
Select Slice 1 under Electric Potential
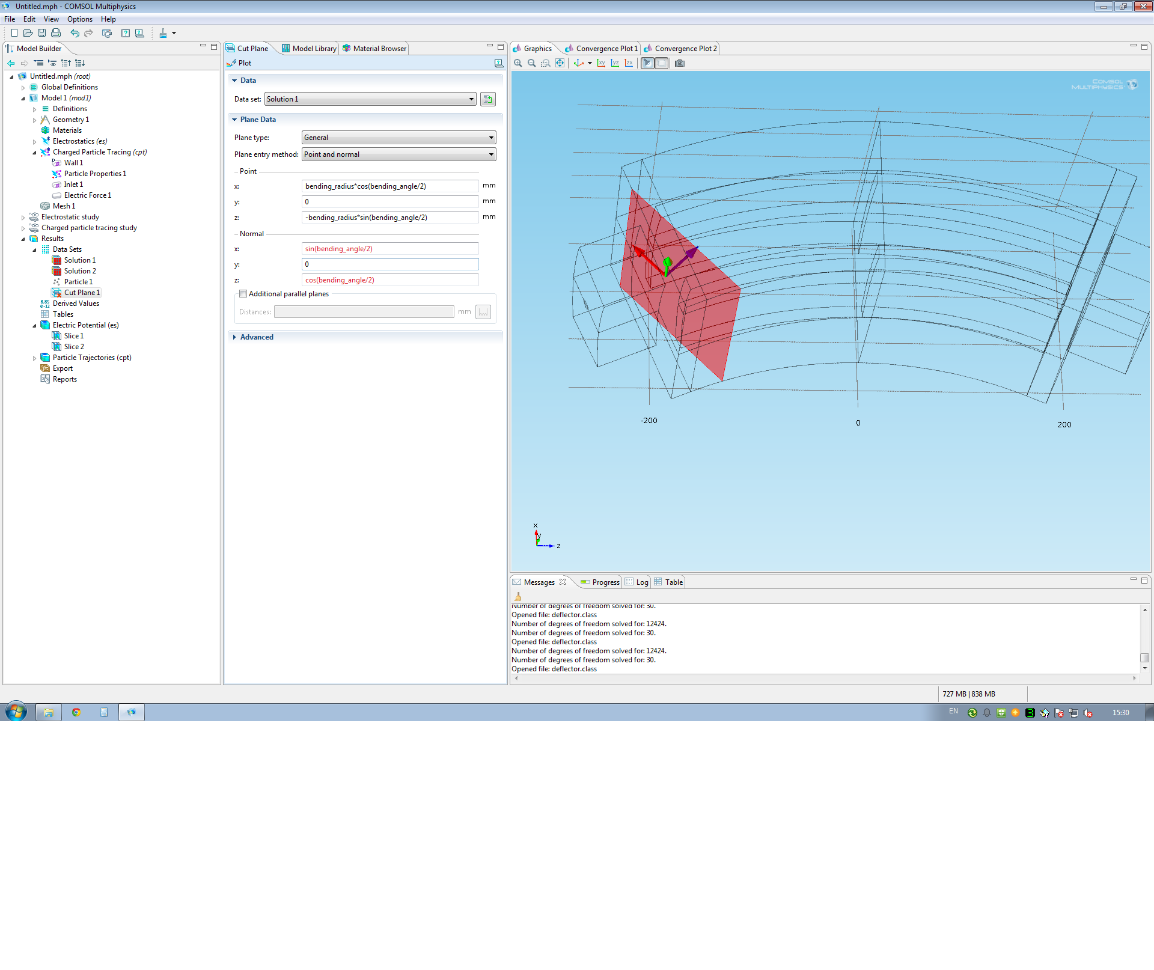(74, 336)
